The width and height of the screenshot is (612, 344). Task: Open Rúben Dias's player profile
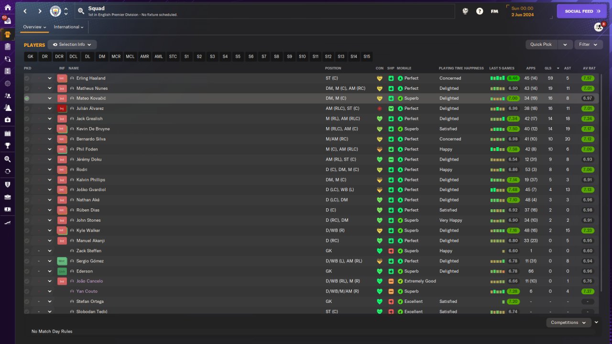coord(88,210)
